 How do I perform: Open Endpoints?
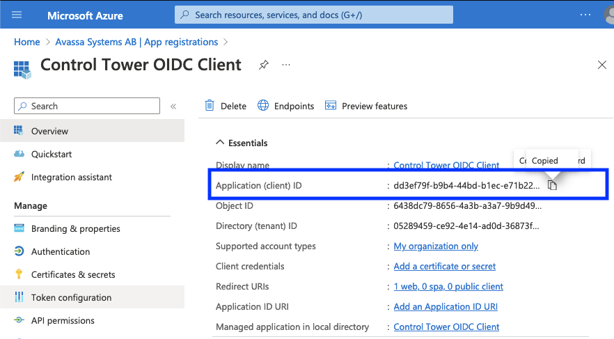coord(285,106)
